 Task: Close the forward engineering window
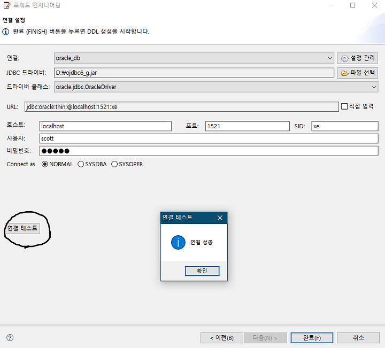pos(374,5)
